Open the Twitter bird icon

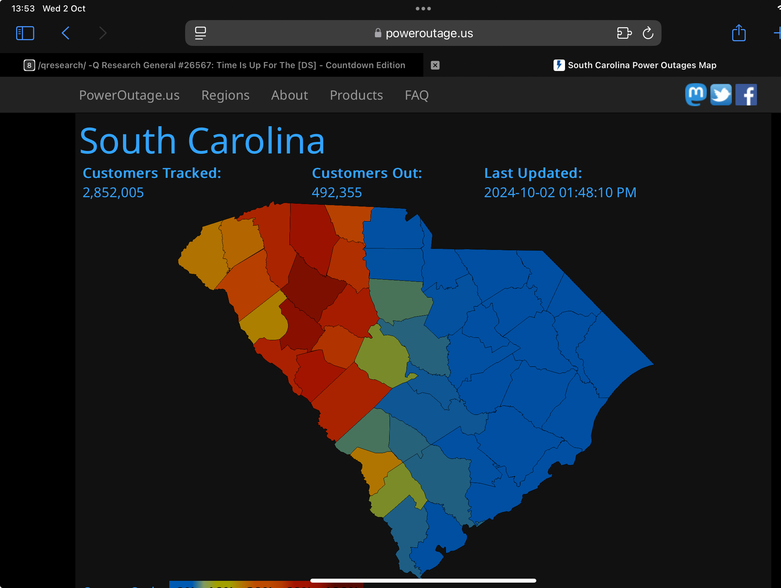[x=721, y=95]
